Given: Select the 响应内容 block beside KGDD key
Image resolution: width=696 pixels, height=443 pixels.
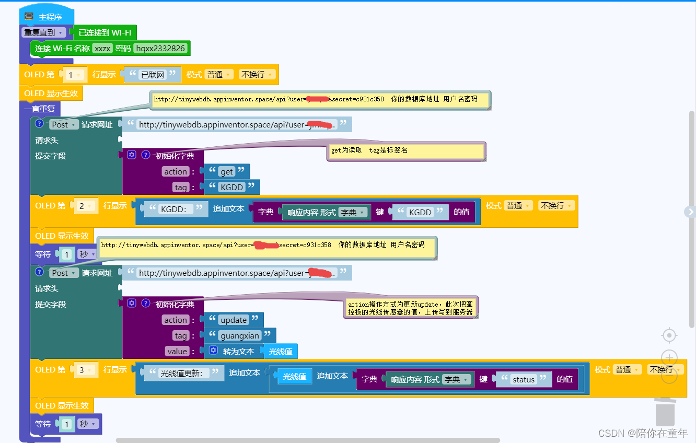Looking at the screenshot, I should coord(327,212).
